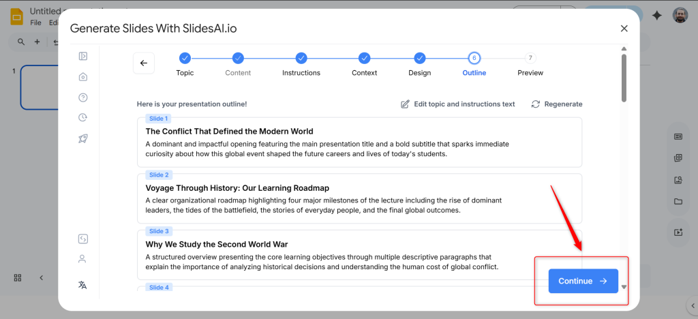The width and height of the screenshot is (698, 319).
Task: Click the dialog scrollbar down arrow
Action: (x=624, y=287)
